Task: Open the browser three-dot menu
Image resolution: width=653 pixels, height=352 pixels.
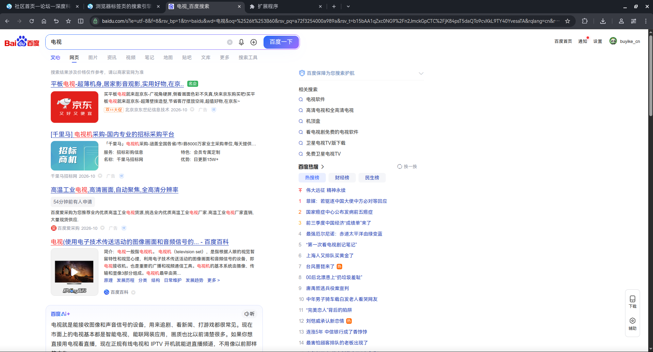Action: [x=646, y=21]
